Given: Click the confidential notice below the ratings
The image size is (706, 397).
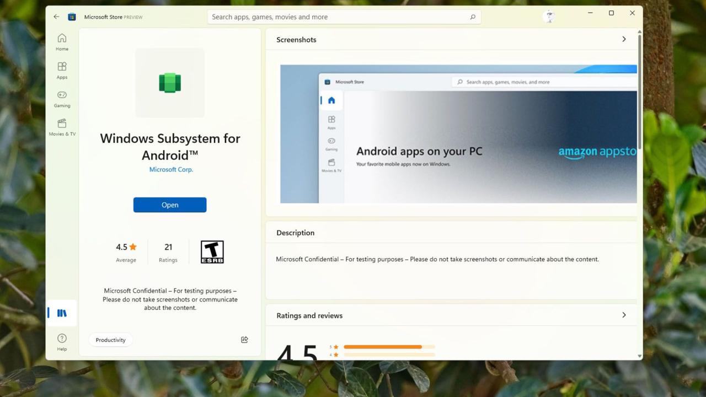Looking at the screenshot, I should 170,299.
